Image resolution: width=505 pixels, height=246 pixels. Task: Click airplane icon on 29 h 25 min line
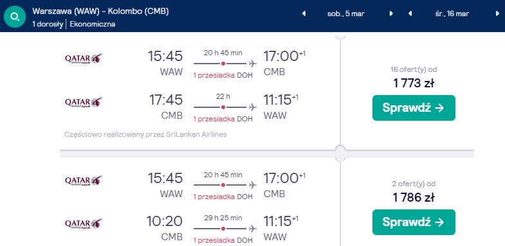253,229
